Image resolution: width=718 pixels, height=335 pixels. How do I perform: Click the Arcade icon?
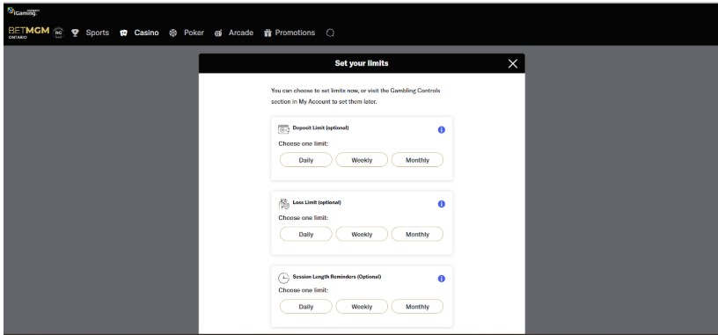pos(218,33)
